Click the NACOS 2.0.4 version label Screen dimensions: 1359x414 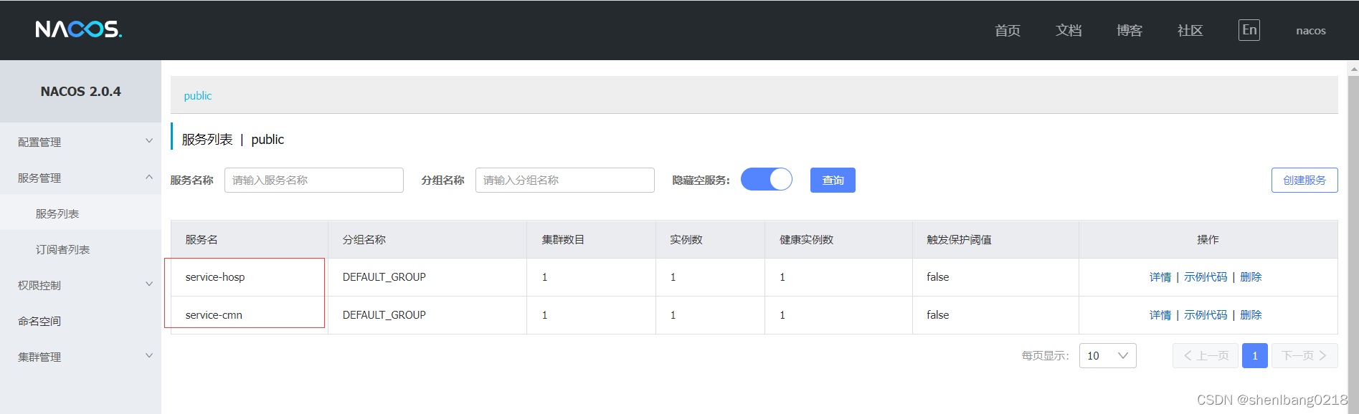(x=81, y=92)
